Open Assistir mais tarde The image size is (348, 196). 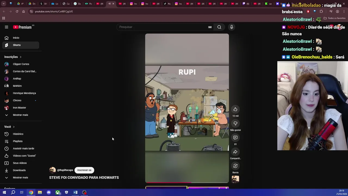[x=21, y=148]
